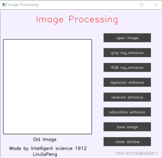Click the app icon in title bar
This screenshot has width=162, height=158.
coord(4,5)
